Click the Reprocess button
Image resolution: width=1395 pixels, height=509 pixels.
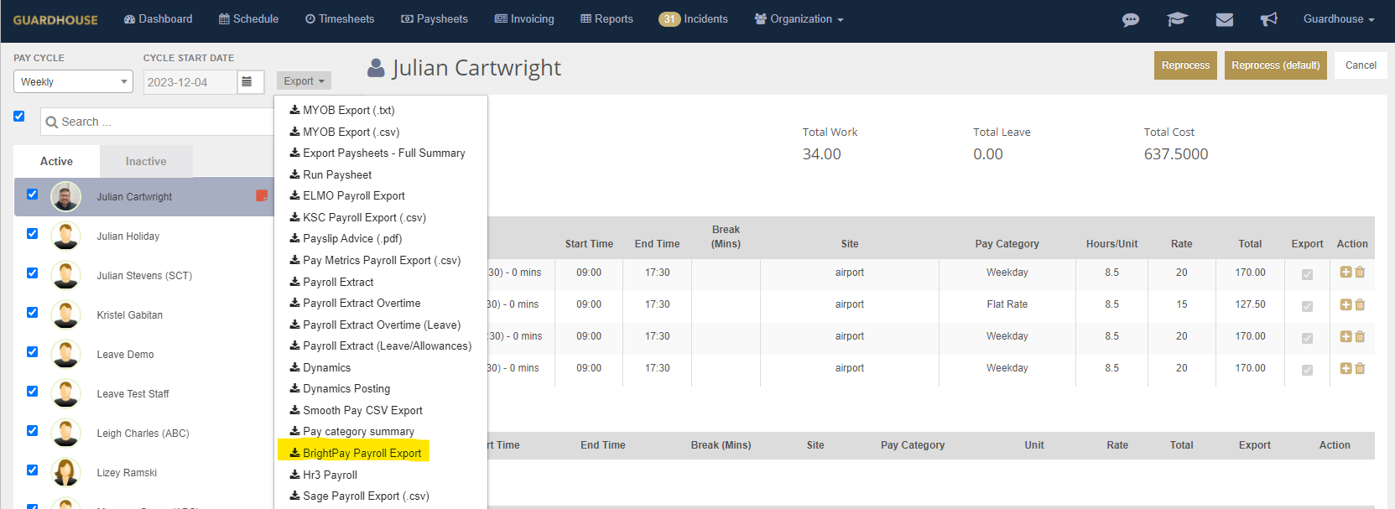[x=1185, y=65]
